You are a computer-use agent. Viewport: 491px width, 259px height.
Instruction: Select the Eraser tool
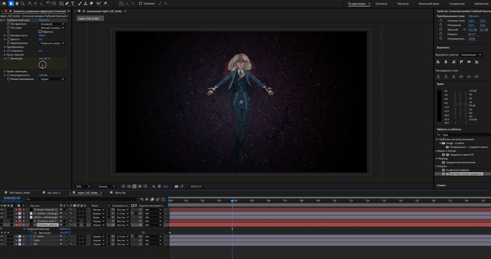(x=91, y=3)
